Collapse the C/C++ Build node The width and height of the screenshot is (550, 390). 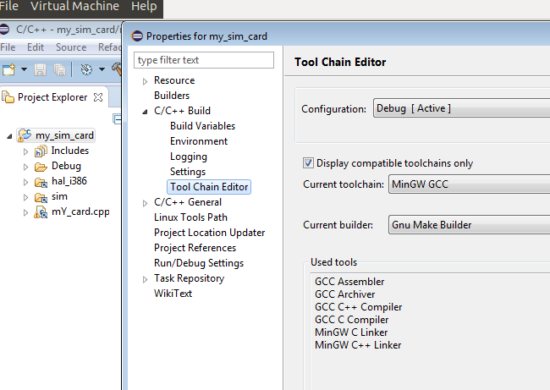click(146, 112)
